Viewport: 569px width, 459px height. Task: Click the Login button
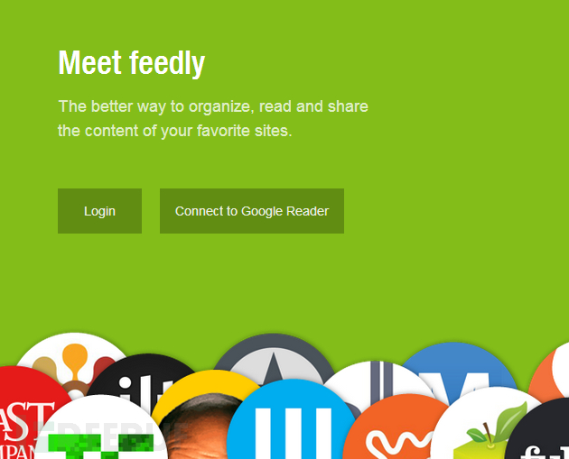click(99, 211)
